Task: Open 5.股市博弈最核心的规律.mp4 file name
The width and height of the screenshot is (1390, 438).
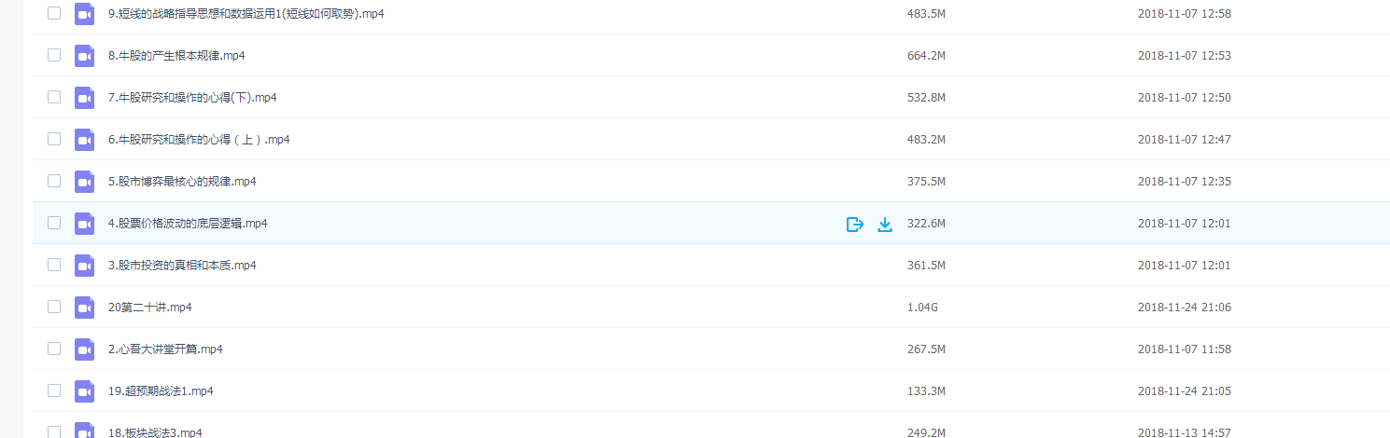Action: pos(182,182)
